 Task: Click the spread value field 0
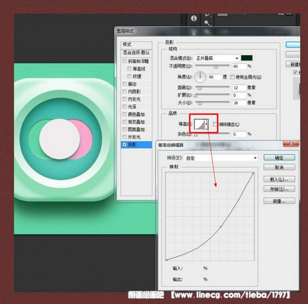point(239,95)
